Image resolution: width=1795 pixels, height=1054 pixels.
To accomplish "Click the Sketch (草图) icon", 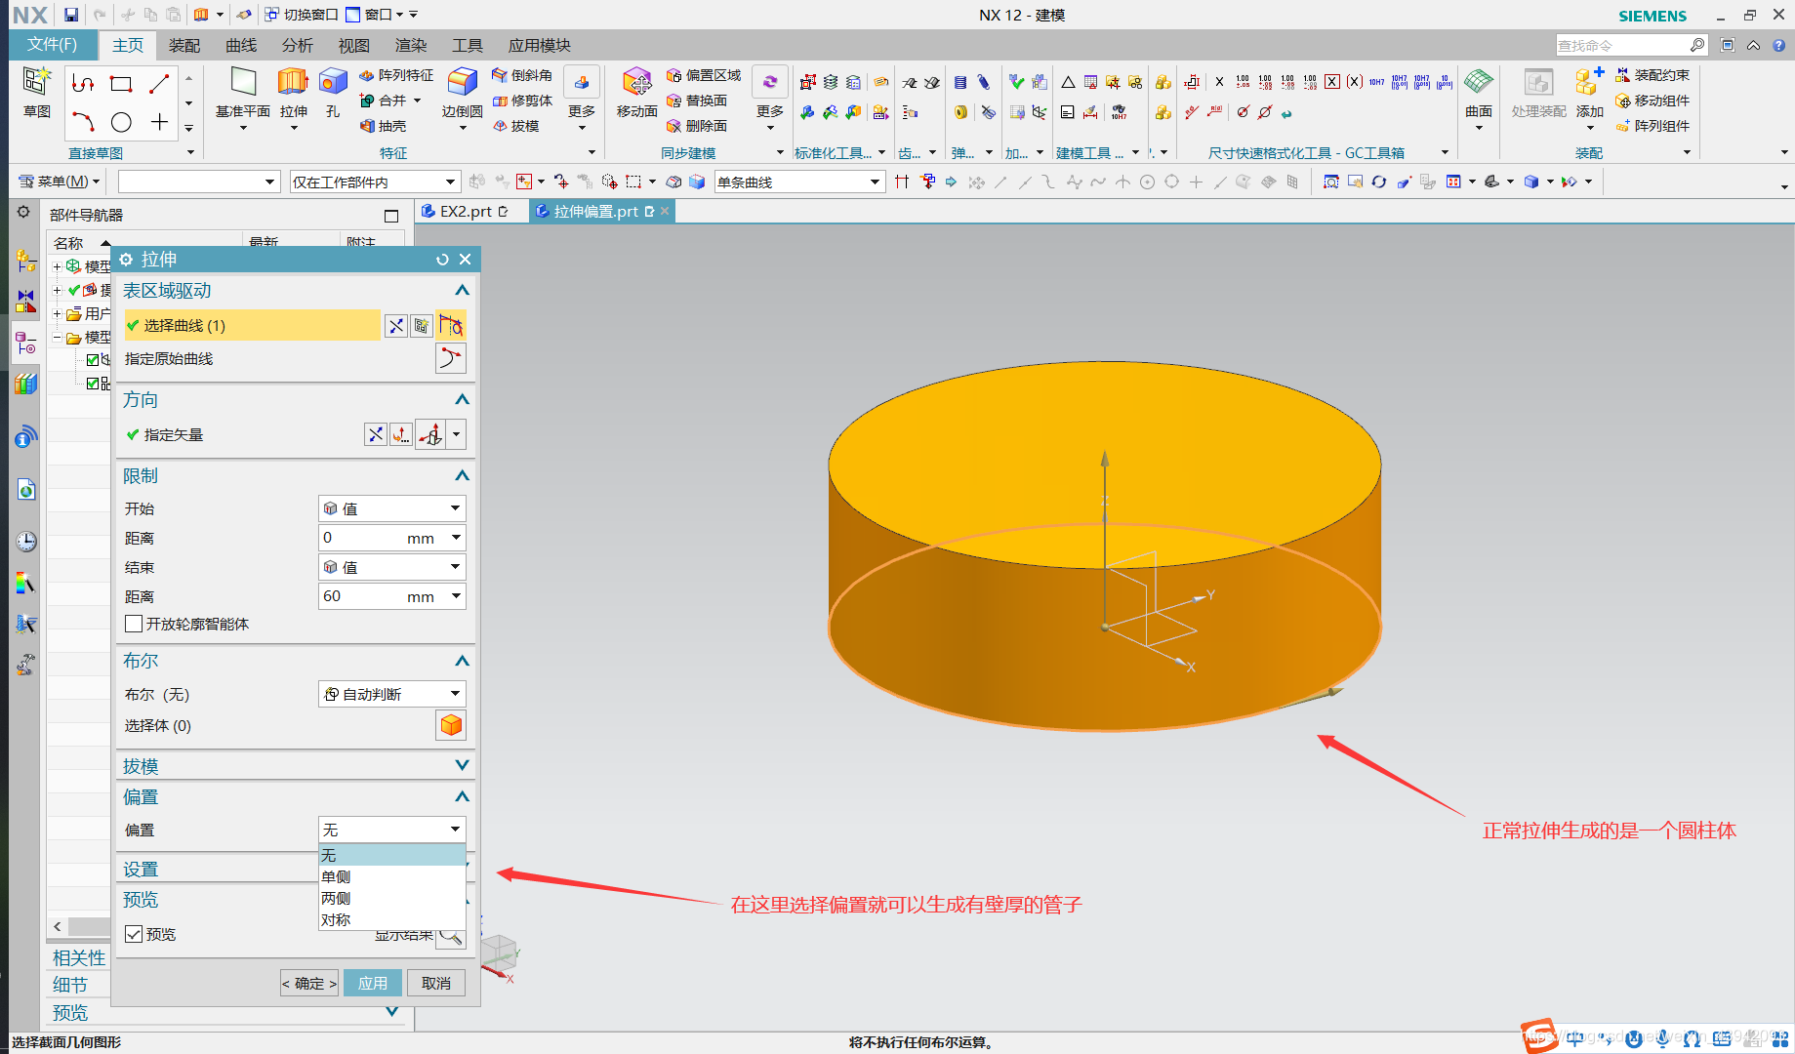I will pyautogui.click(x=37, y=94).
